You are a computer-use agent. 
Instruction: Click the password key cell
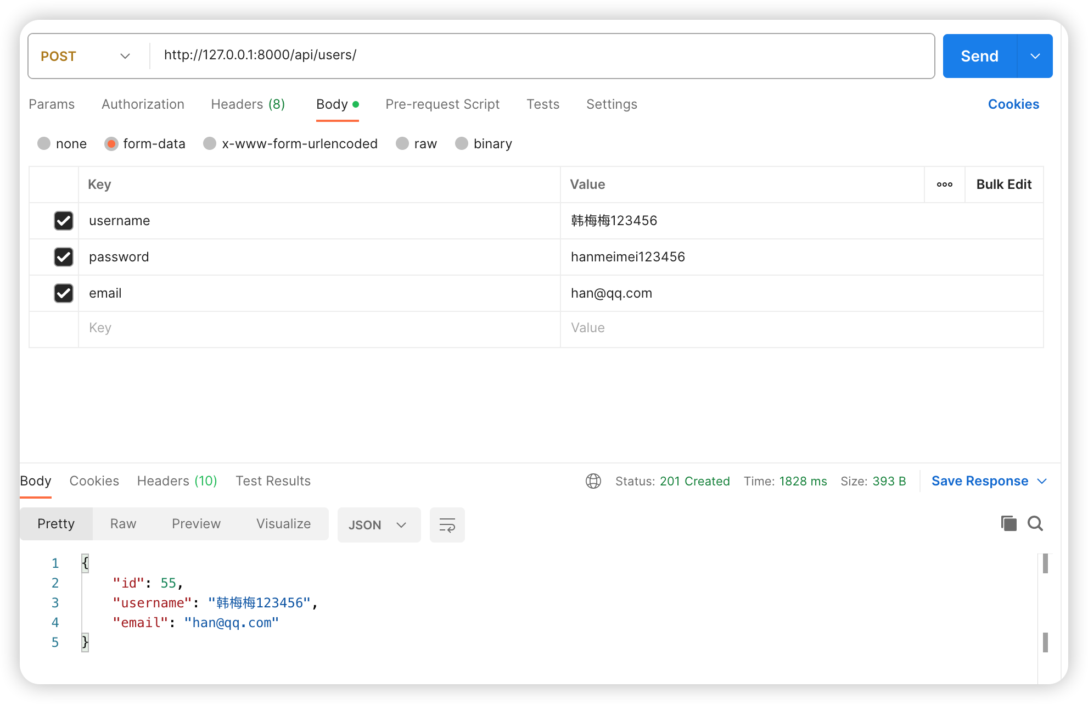pos(319,257)
